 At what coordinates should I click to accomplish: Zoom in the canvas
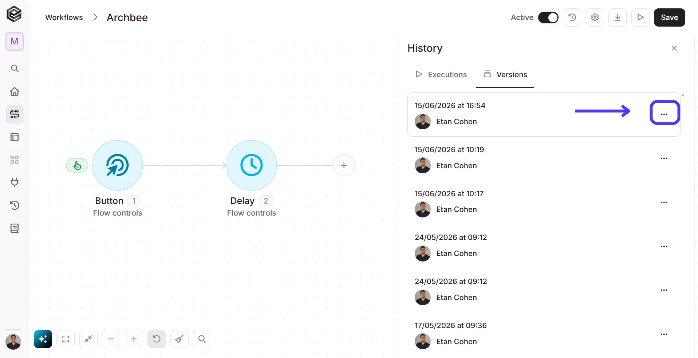134,339
